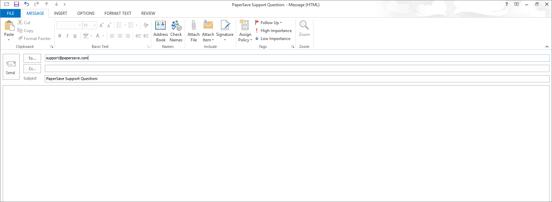Apply the text highlight color
Viewport: 552px width, 202px height.
[86, 36]
